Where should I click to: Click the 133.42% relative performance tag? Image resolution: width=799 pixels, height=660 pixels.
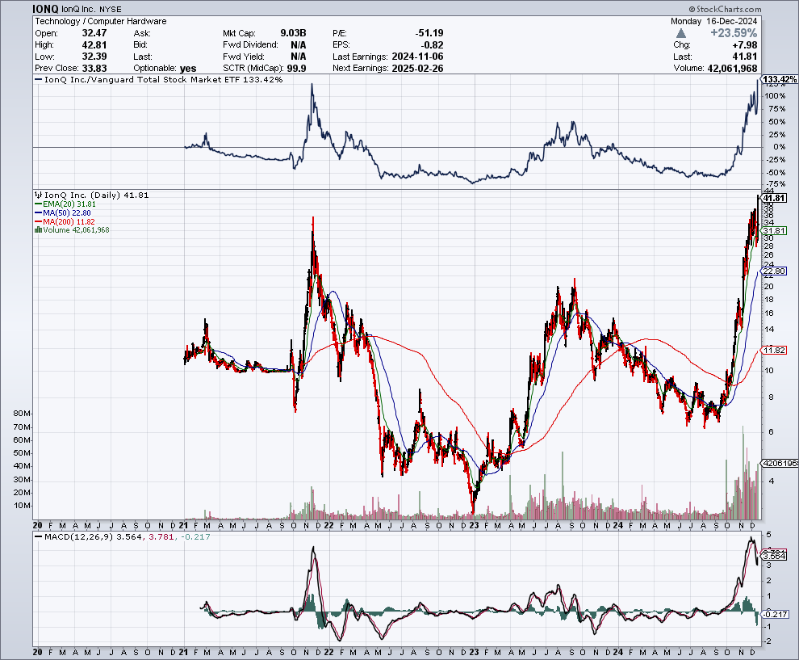coord(780,79)
